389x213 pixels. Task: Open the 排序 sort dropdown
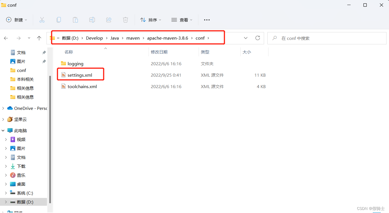coord(151,20)
